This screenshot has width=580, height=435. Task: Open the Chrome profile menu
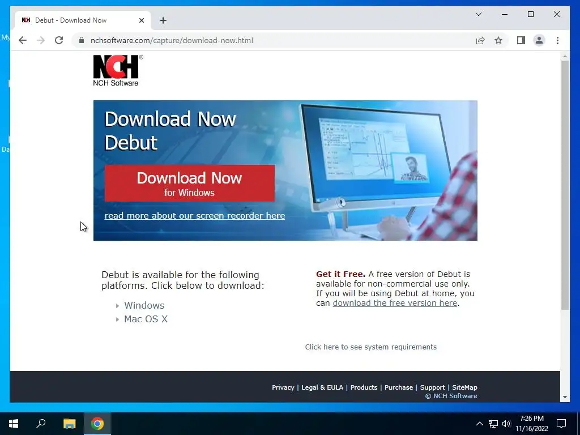click(x=539, y=40)
